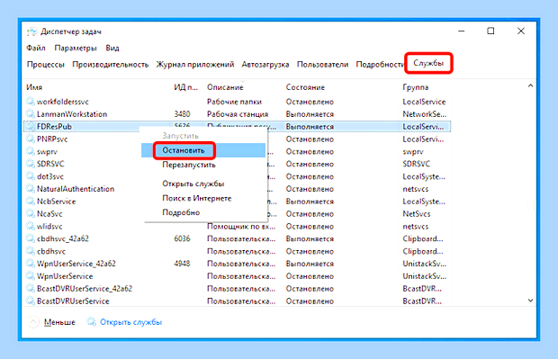This screenshot has width=558, height=359.
Task: Click the service icon next to swprv
Action: click(31, 151)
